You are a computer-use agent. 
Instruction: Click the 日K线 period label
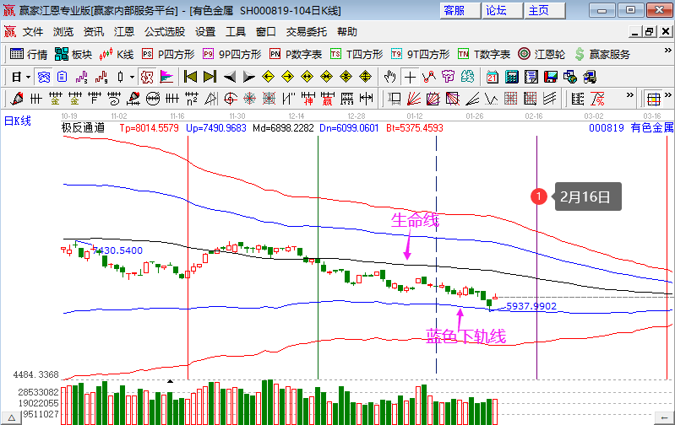(x=18, y=121)
